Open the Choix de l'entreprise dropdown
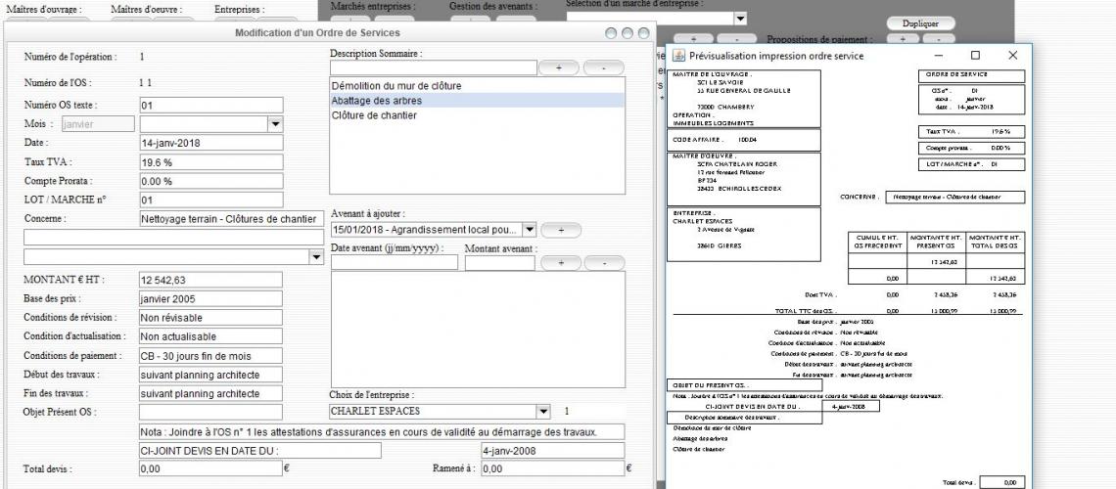Viewport: 1116px width, 489px height. [x=542, y=412]
